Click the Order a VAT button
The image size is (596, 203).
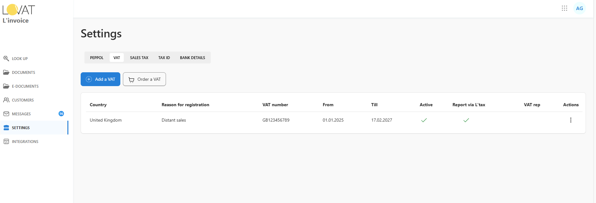144,79
